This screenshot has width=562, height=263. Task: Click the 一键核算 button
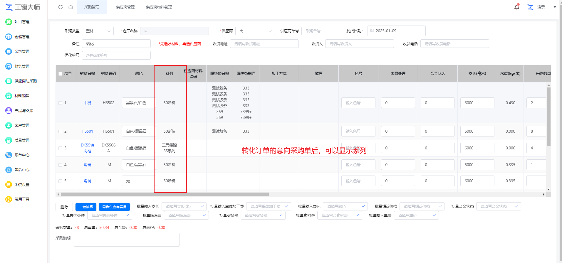tap(86, 207)
